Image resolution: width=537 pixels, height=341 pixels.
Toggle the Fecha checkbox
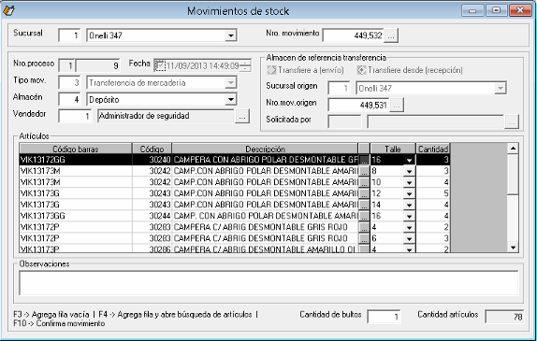coord(160,65)
